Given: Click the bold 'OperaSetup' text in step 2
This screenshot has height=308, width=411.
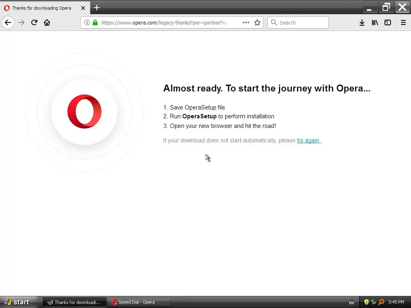Looking at the screenshot, I should (x=199, y=116).
